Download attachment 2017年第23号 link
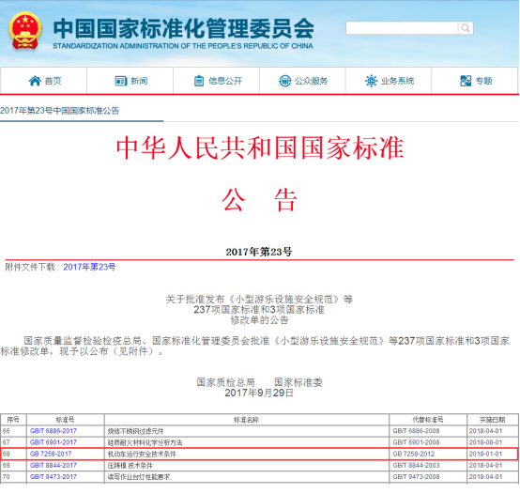The image size is (520, 494). tap(89, 267)
